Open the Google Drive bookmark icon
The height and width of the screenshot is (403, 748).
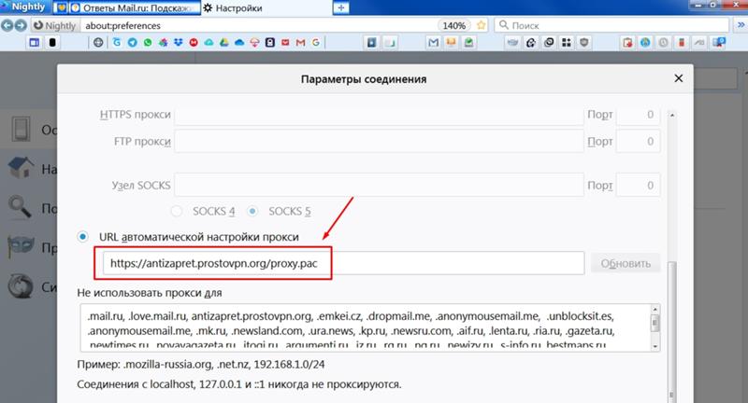click(x=223, y=42)
